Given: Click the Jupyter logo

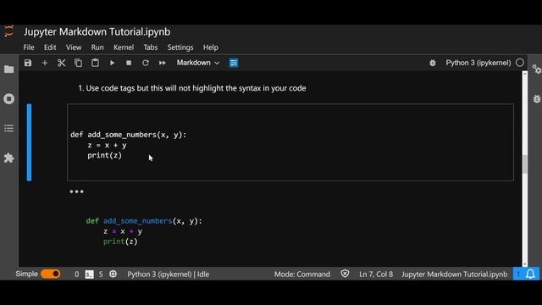Looking at the screenshot, I should pyautogui.click(x=8, y=31).
